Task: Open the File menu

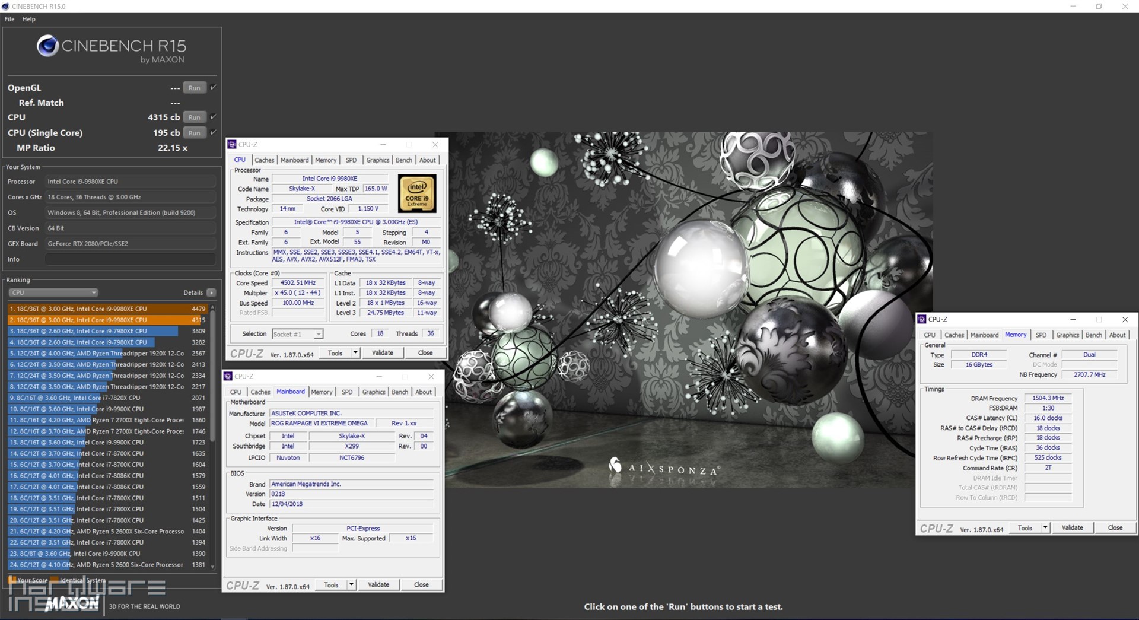Action: 9,19
